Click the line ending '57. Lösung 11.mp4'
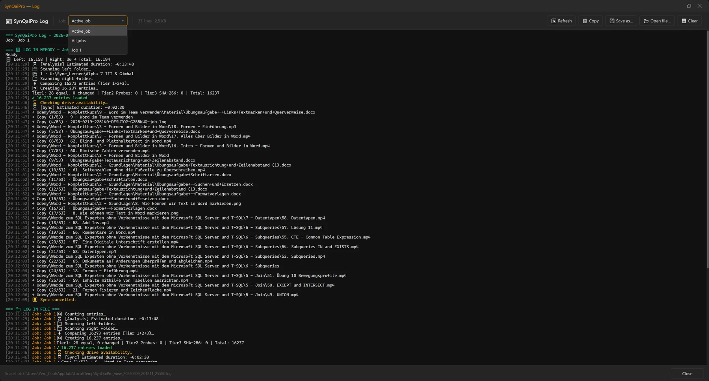 pyautogui.click(x=164, y=228)
